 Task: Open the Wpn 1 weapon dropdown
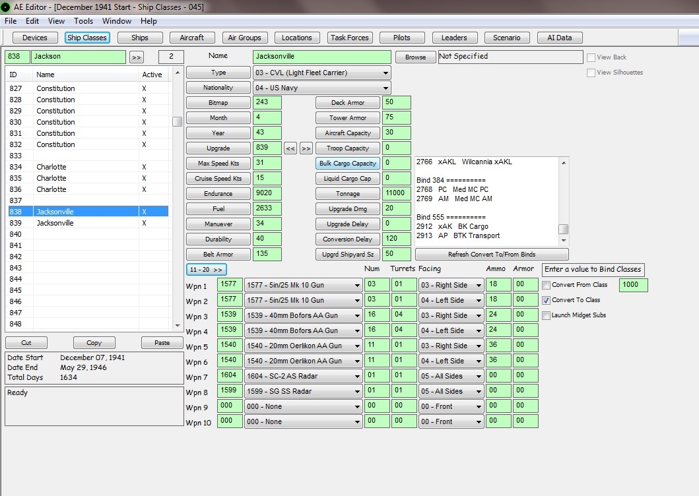(303, 285)
